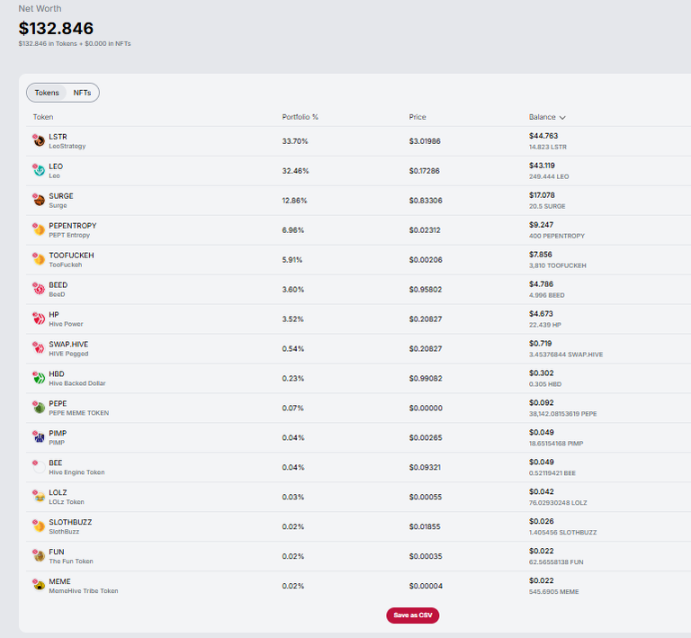Click the tokens and NFTs breakdown line
The height and width of the screenshot is (638, 691).
[x=75, y=43]
